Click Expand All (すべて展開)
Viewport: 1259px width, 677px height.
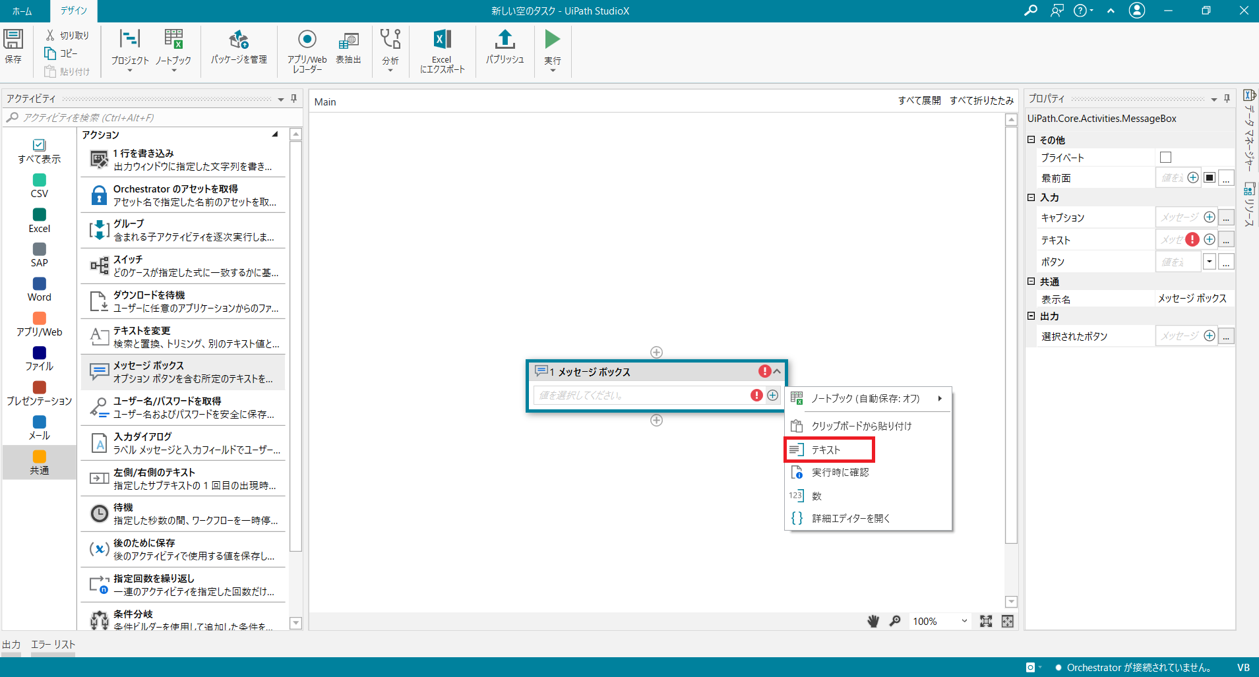(919, 100)
